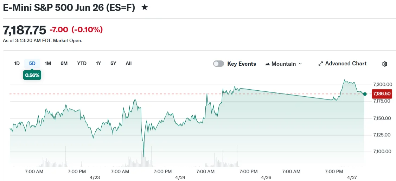Click the Advanced Chart expand arrows icon
Viewport: 396px width, 181px height.
pos(320,64)
